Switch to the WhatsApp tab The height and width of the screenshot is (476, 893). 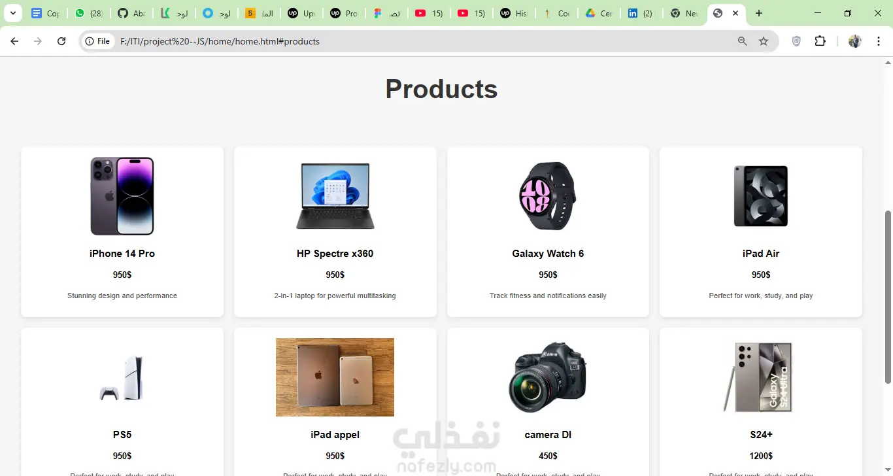click(x=89, y=13)
